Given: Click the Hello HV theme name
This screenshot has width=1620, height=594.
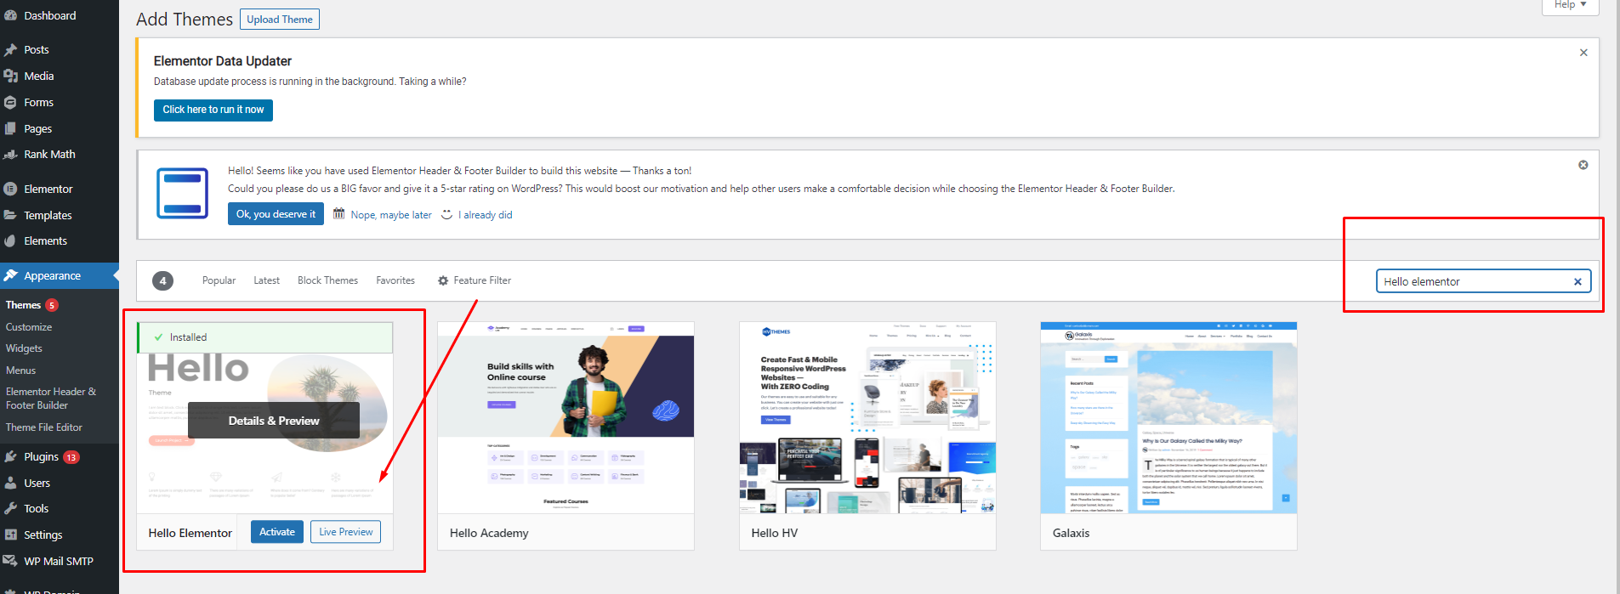Looking at the screenshot, I should (775, 533).
